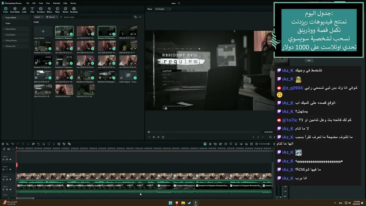
Task: Select Cloud Media in the sidebar
Action: point(10,35)
